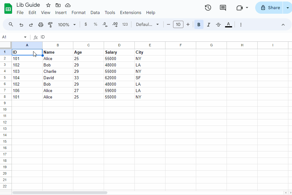Click the font size input field
This screenshot has height=195, width=292.
[178, 24]
